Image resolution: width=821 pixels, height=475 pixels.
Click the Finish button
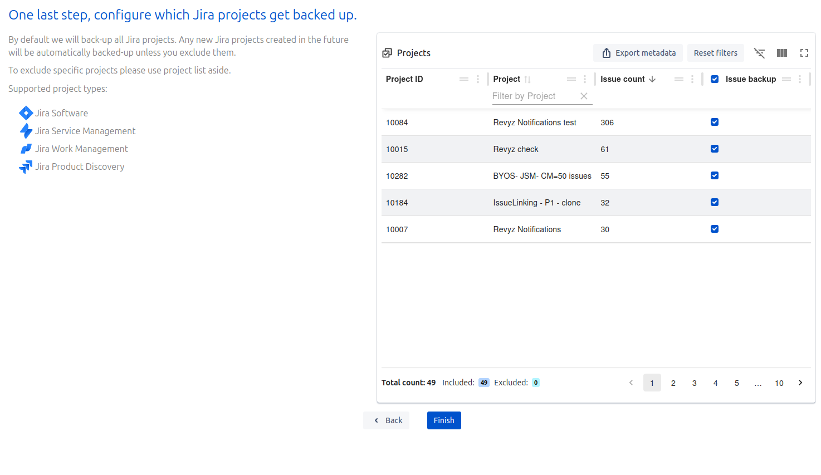point(444,420)
